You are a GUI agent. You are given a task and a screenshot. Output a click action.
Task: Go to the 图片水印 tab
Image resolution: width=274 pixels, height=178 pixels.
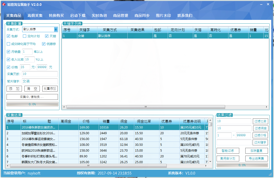tap(163, 16)
